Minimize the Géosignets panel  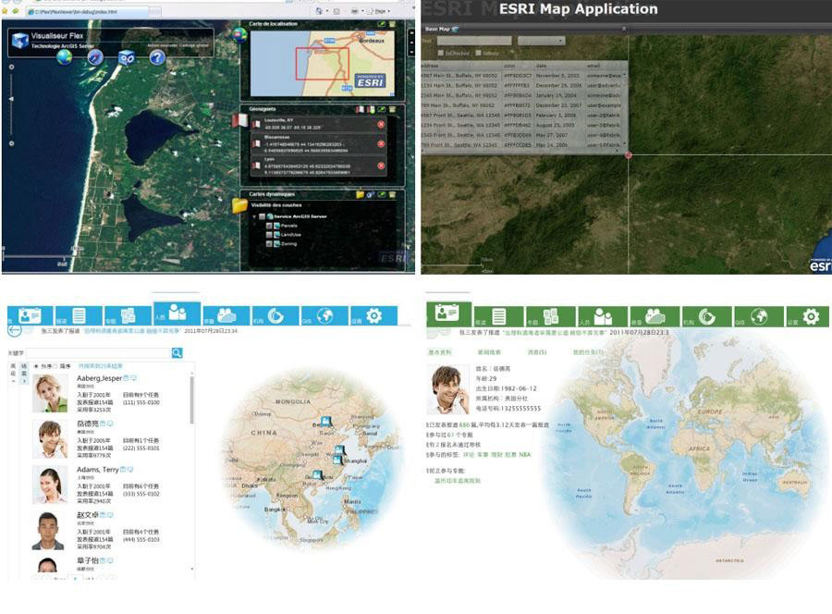coord(381,109)
